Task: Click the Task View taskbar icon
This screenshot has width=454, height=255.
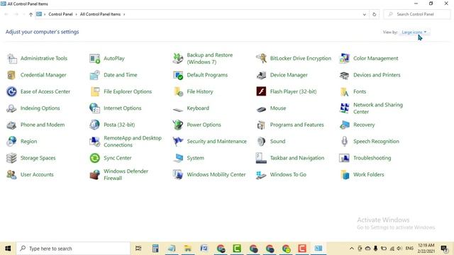Action: click(138, 249)
